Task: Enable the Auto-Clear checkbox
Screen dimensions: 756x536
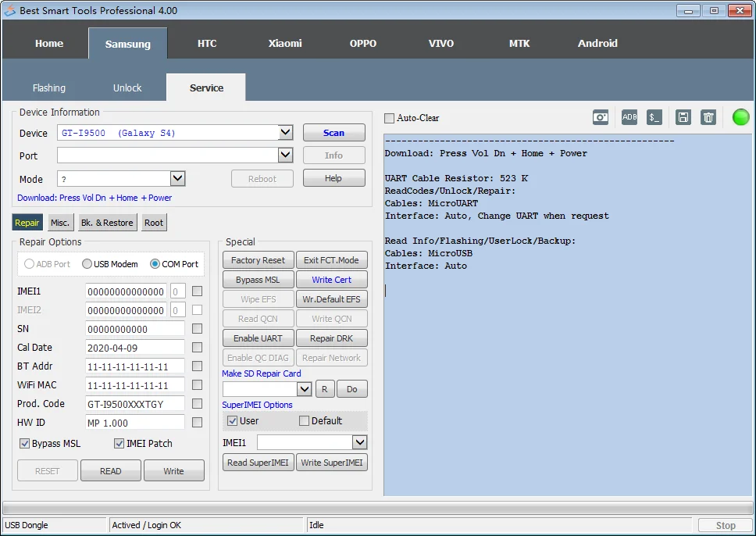Action: (390, 118)
